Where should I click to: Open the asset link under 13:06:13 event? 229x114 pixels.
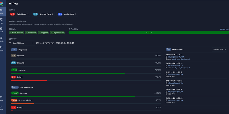[x=176, y=74]
